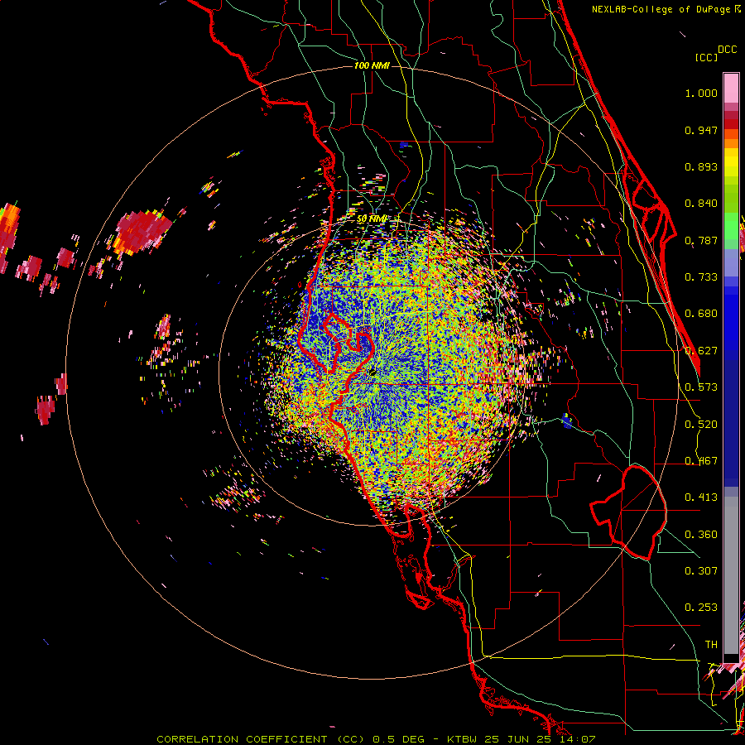Select the 0.360 value on the color scale

701,535
